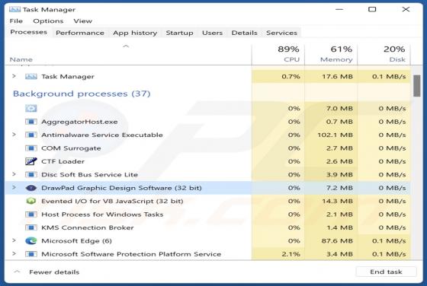Expand the Task Manager process row
The width and height of the screenshot is (427, 286).
point(14,76)
